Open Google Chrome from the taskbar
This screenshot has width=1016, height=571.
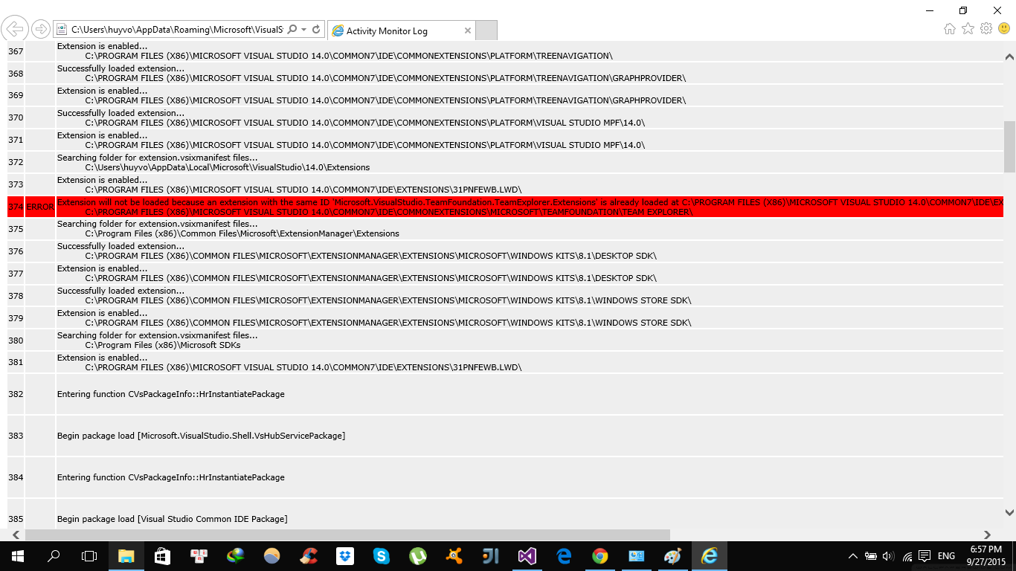(x=600, y=556)
